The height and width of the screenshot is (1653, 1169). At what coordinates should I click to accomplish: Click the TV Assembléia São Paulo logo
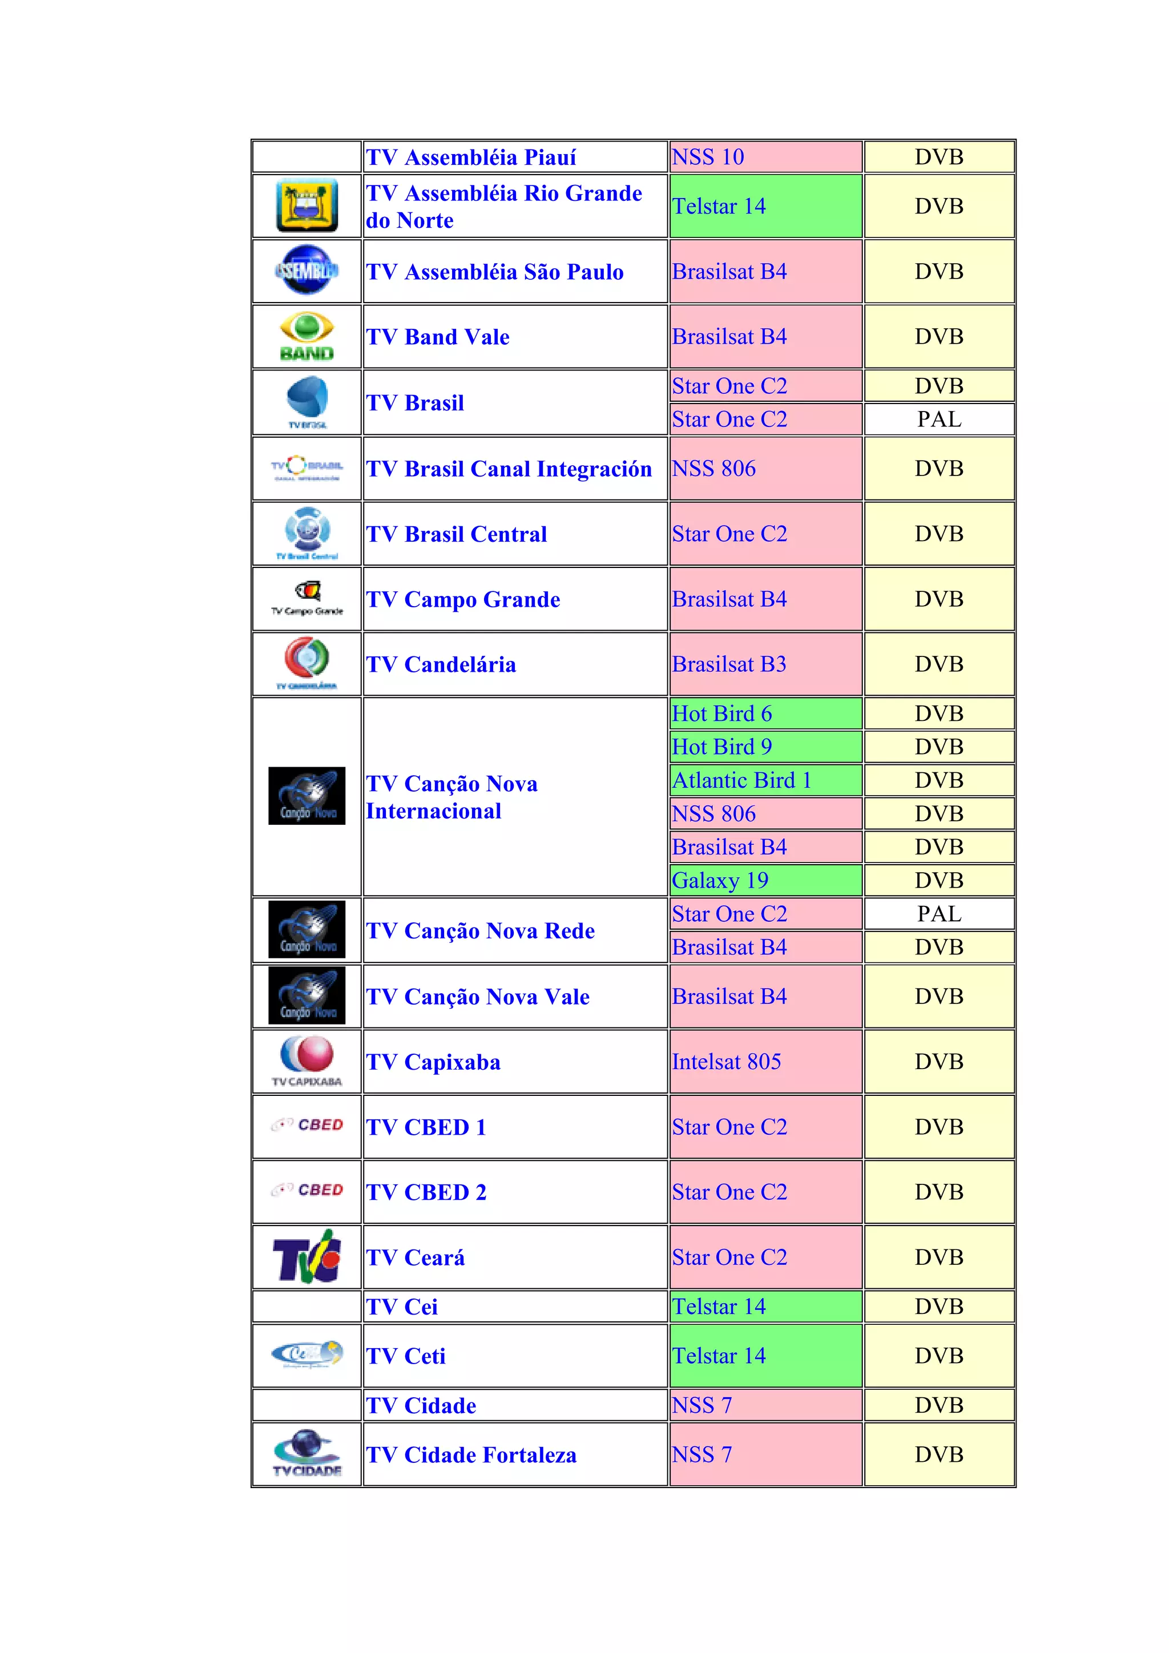307,271
